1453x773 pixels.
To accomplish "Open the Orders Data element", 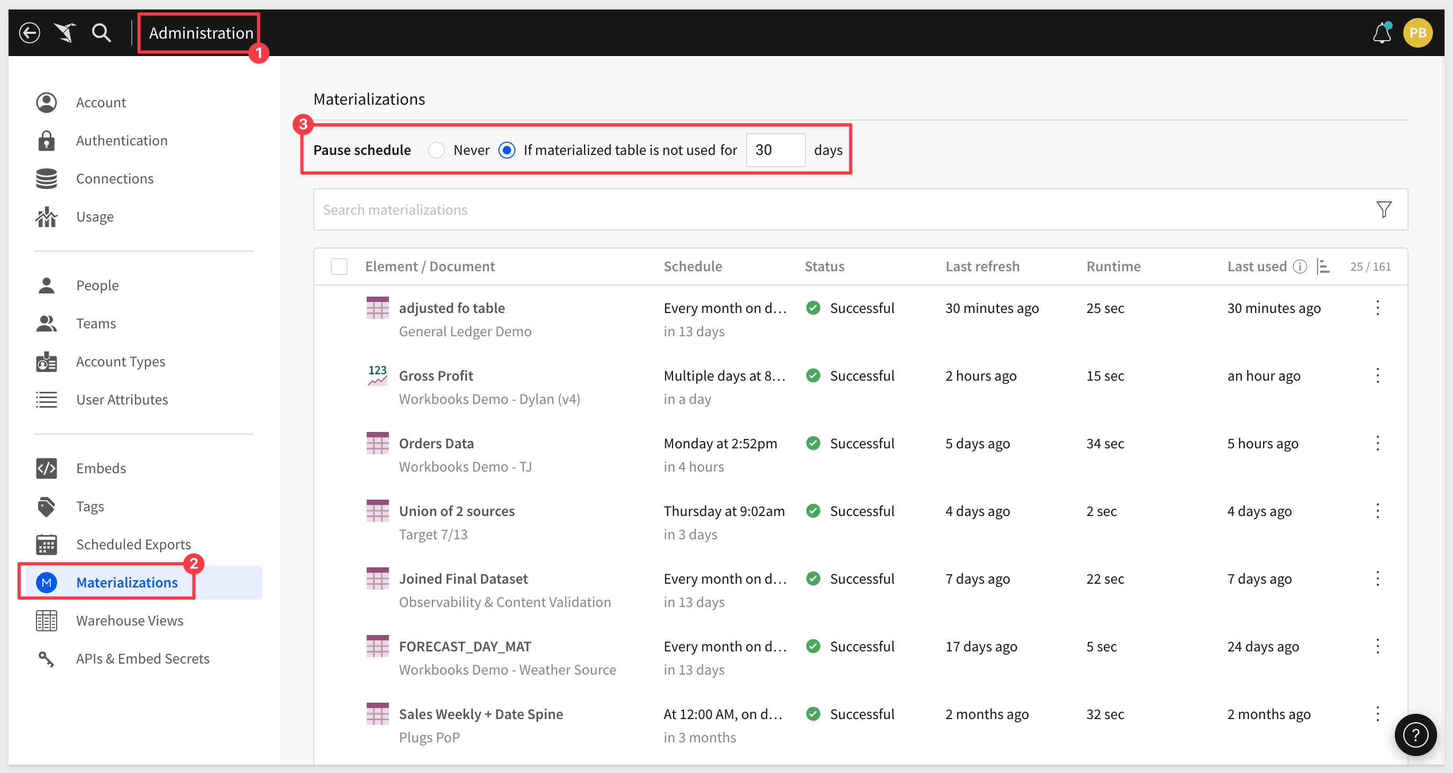I will click(436, 443).
